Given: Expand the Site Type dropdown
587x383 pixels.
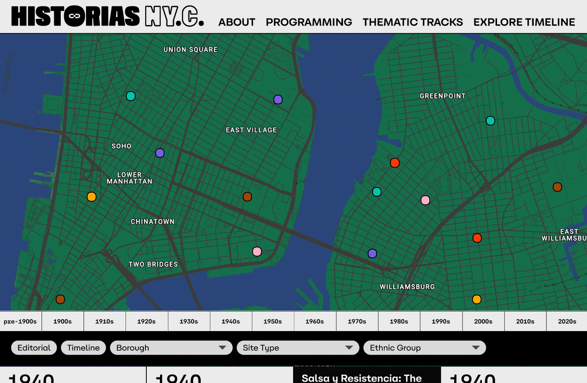Looking at the screenshot, I should [297, 347].
